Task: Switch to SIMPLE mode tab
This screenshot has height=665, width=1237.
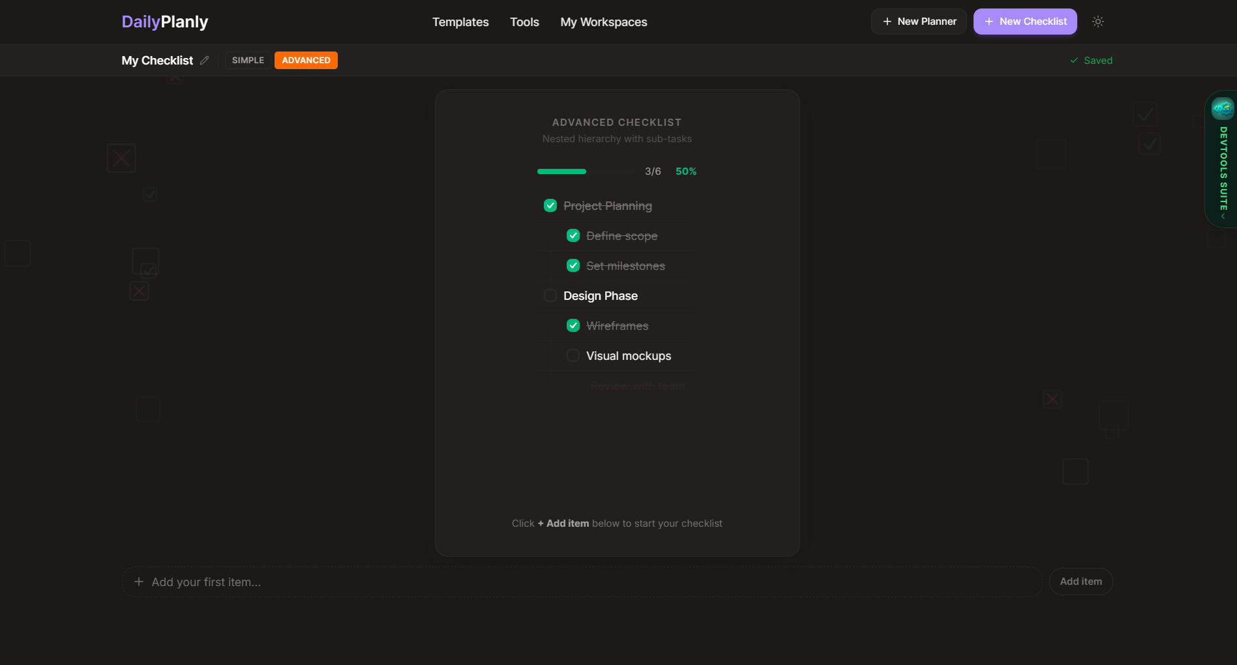Action: (248, 60)
